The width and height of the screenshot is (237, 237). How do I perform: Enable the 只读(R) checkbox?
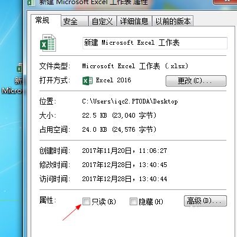coord(86,201)
